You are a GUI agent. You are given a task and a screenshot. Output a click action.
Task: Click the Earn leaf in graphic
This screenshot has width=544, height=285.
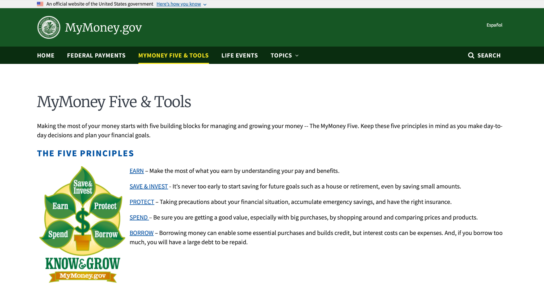click(60, 206)
